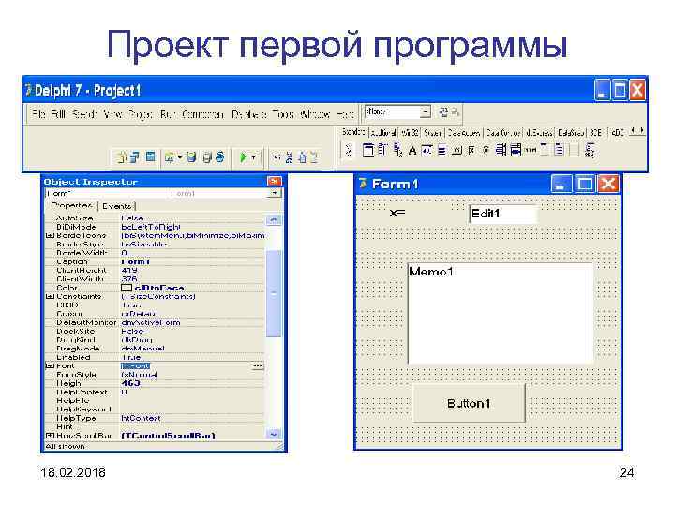Open the dropdown arrow beside the open-folder toolbar icon
Image resolution: width=675 pixels, height=506 pixels.
(x=180, y=157)
